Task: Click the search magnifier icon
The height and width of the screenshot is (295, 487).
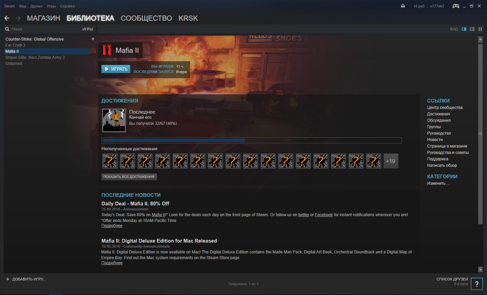Action: [x=7, y=29]
